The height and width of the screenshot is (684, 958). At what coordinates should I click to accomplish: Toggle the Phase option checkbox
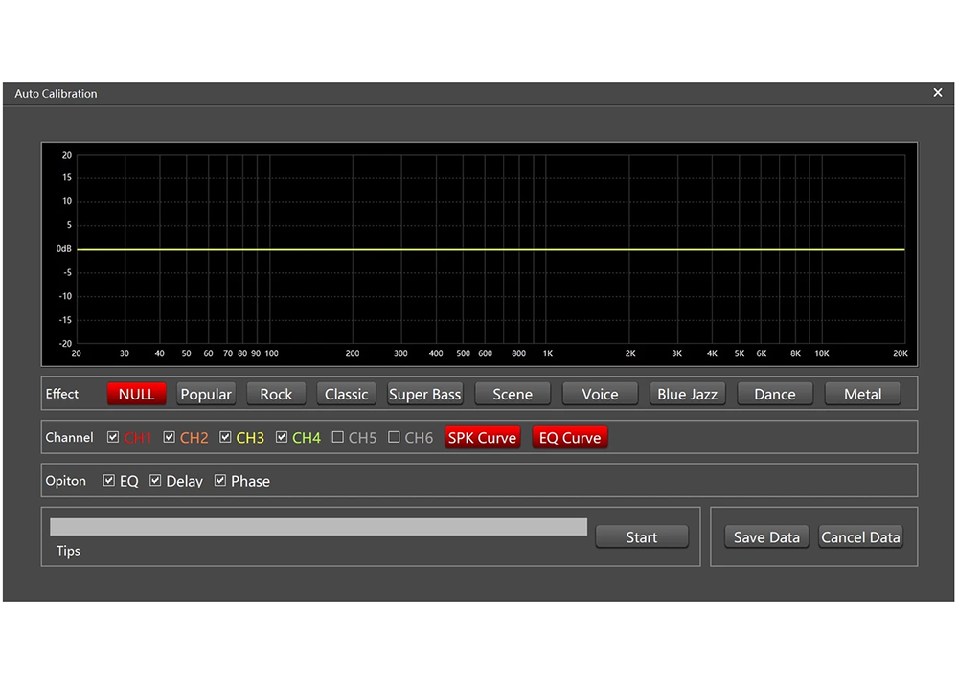(x=220, y=480)
